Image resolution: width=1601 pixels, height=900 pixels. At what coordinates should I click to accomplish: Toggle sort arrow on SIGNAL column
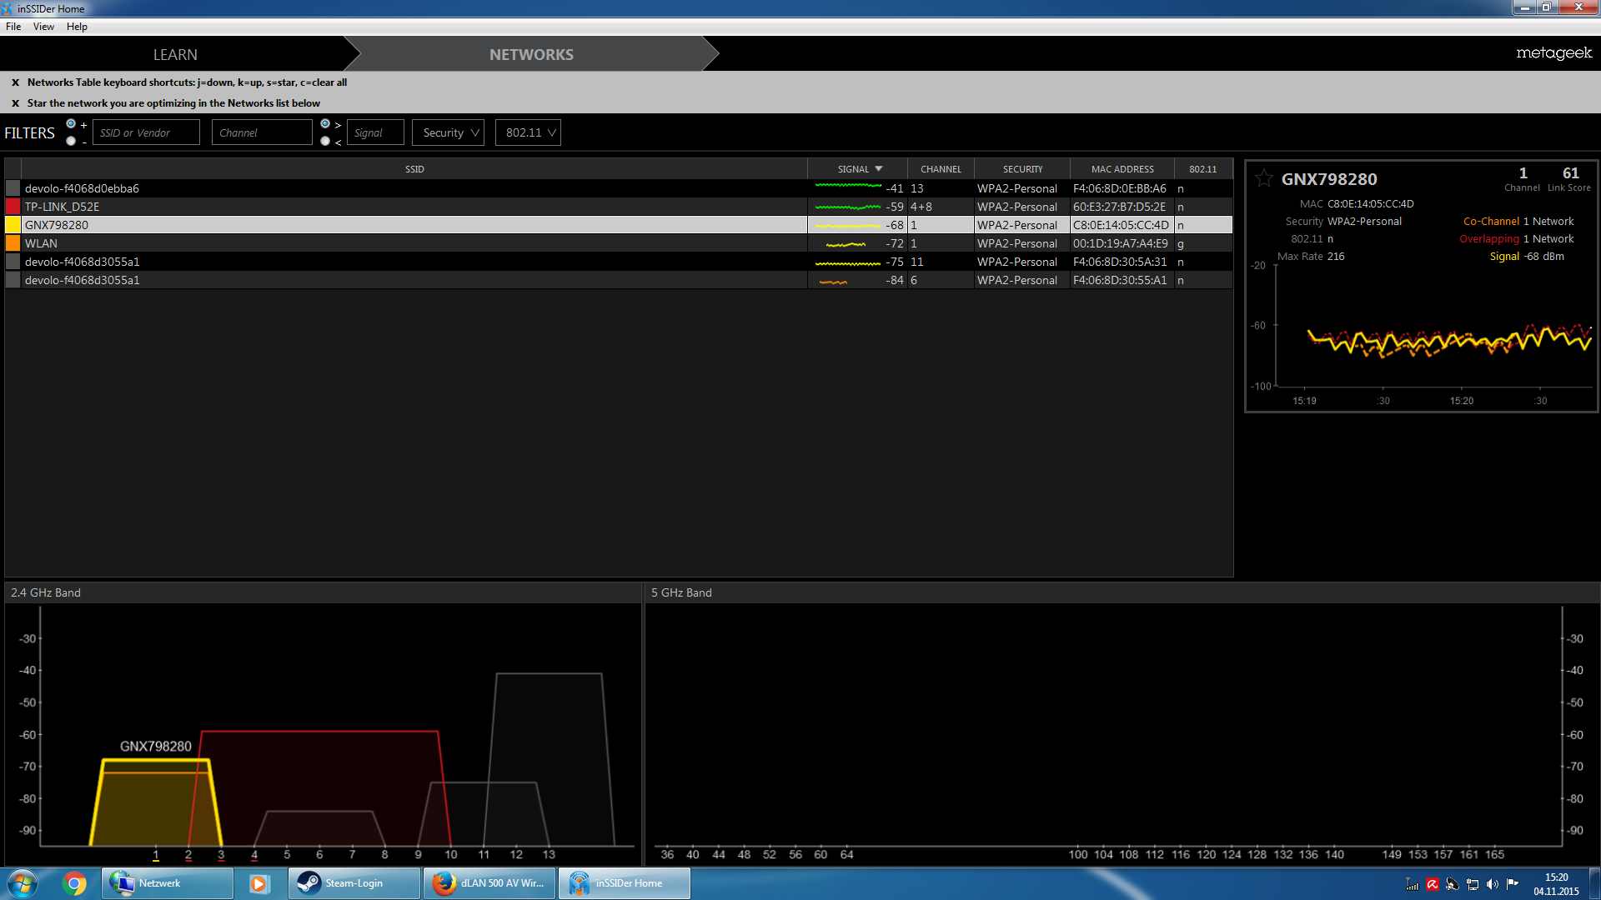pos(879,168)
